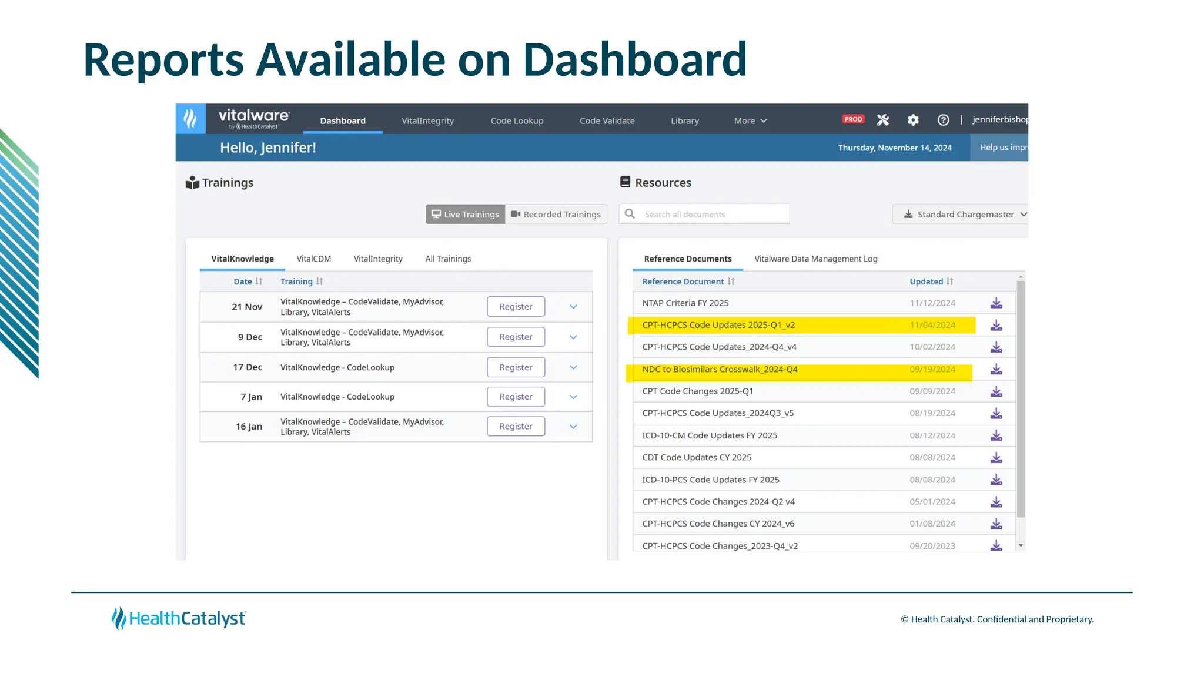Download CPT-HCPCS Code Updates 2025-Q1_v2 file
Viewport: 1204px width, 677px height.
pyautogui.click(x=996, y=325)
